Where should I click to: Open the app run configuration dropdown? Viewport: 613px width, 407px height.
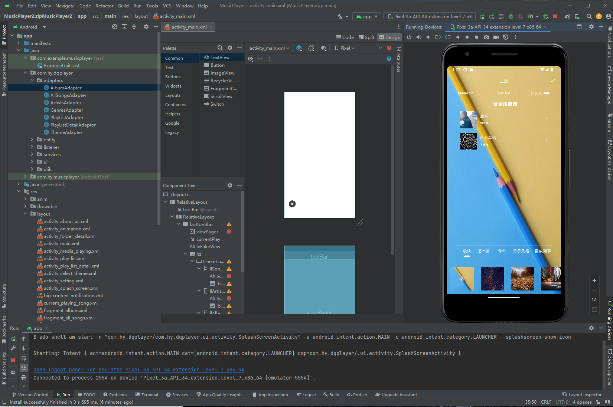coord(367,16)
